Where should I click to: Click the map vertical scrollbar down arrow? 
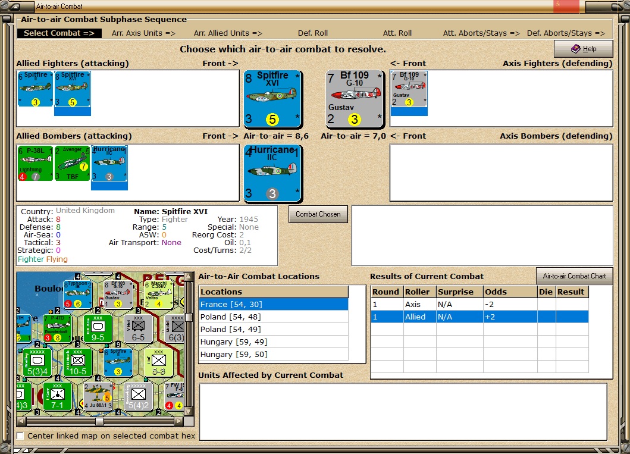pos(189,411)
